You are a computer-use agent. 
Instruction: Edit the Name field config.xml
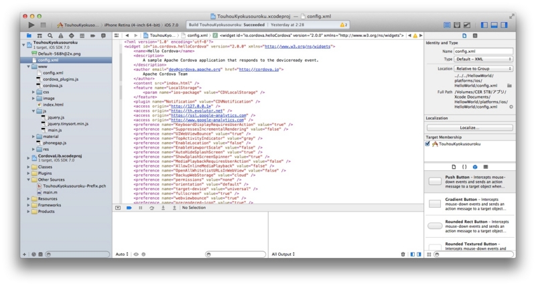[483, 52]
